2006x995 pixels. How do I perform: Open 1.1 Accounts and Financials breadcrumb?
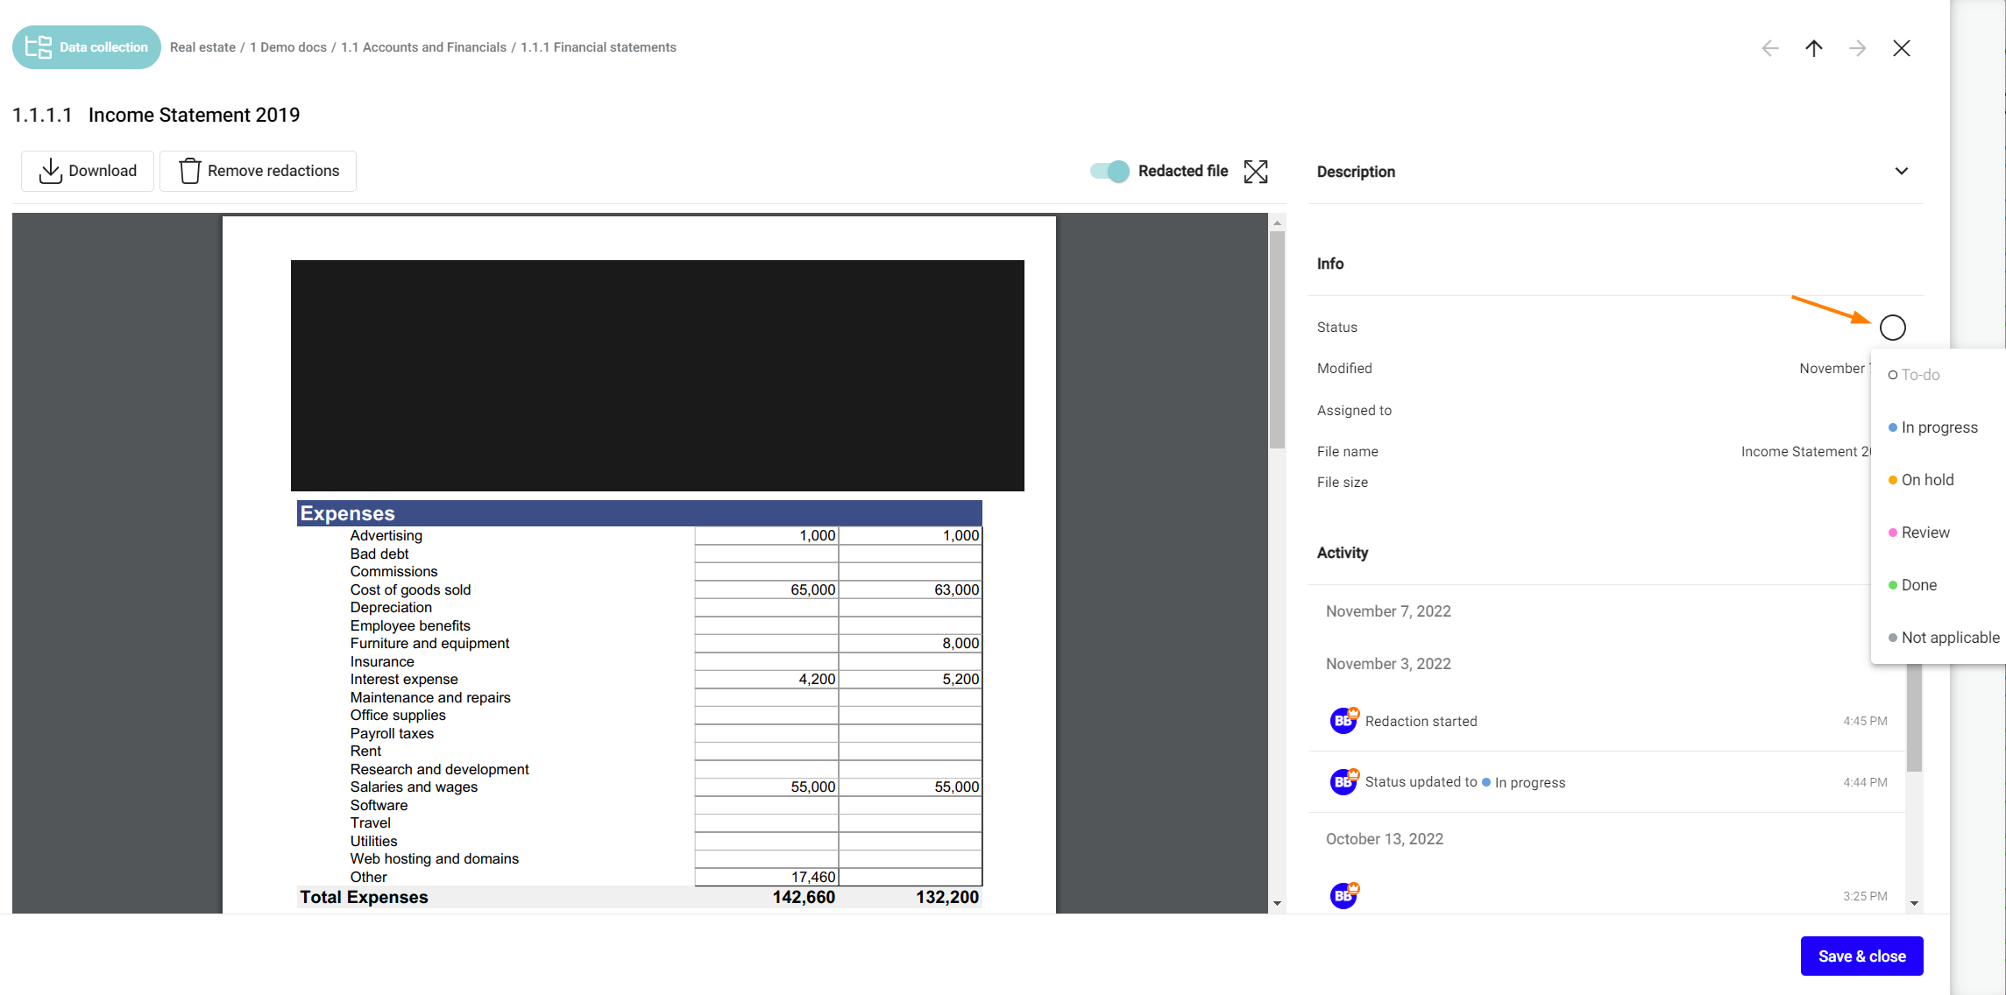tap(423, 47)
